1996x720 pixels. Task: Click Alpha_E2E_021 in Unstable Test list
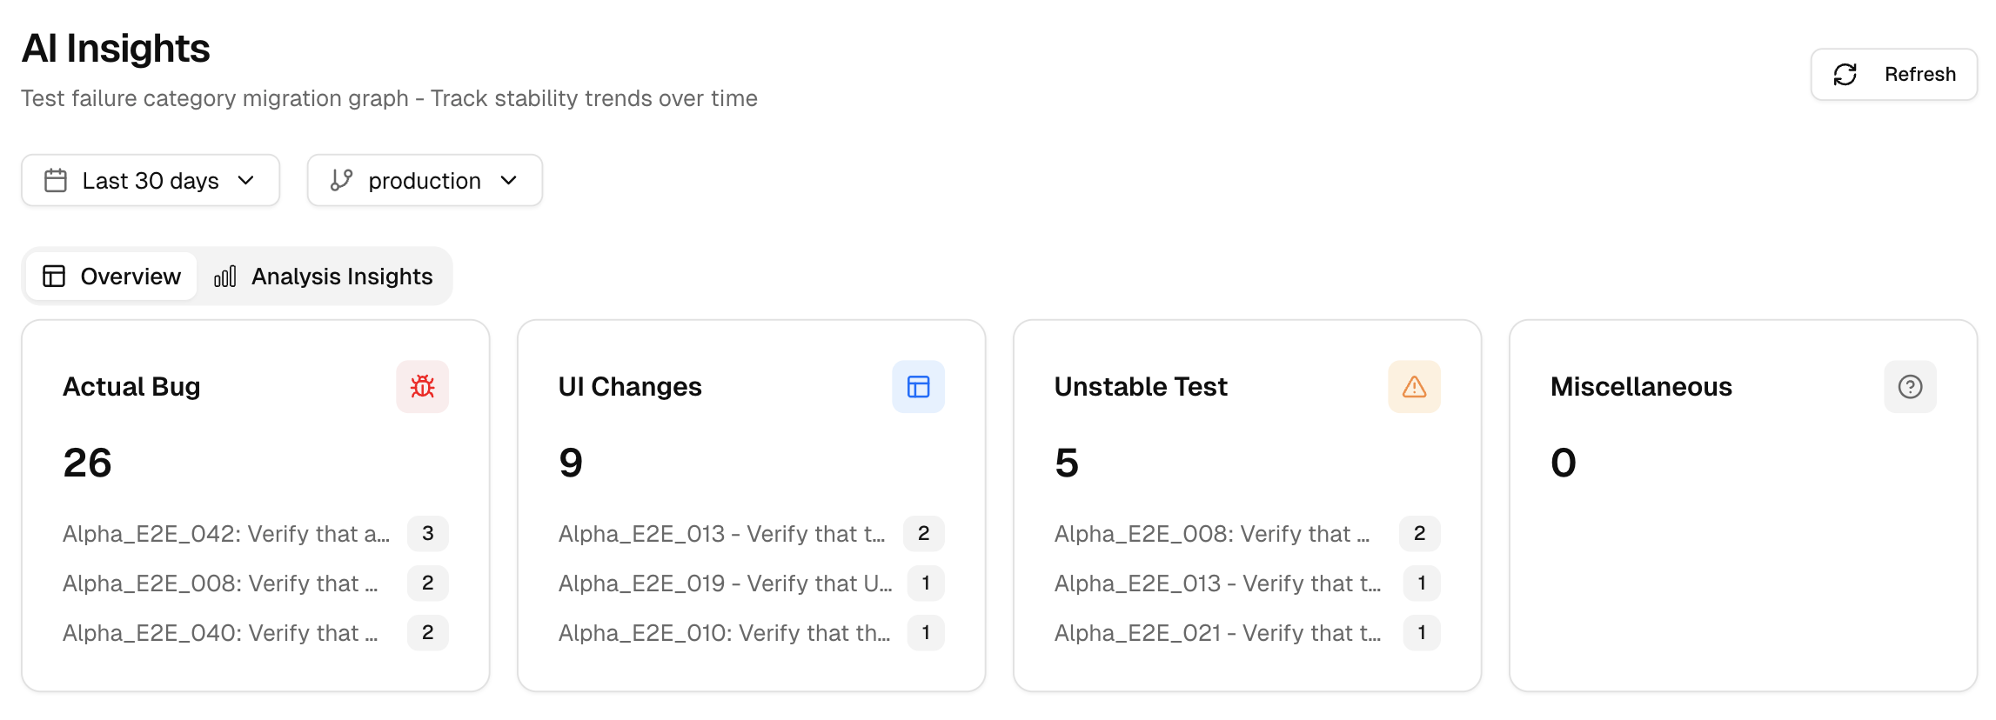click(1218, 633)
